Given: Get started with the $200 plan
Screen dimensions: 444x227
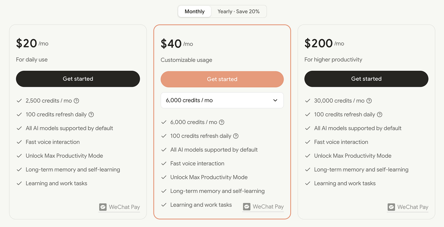Looking at the screenshot, I should pyautogui.click(x=366, y=79).
